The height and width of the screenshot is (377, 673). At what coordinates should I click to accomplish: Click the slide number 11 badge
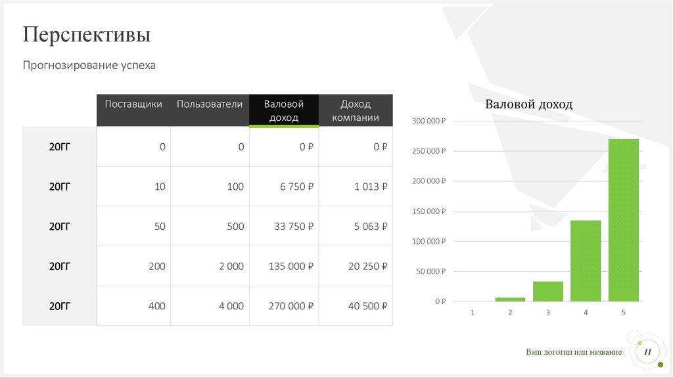click(647, 353)
